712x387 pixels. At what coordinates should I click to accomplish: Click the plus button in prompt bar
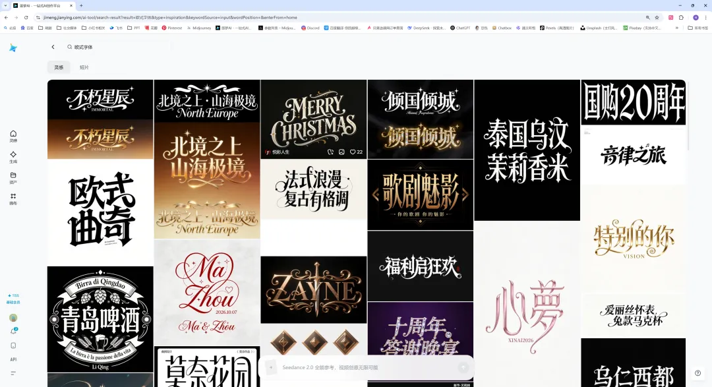point(271,367)
